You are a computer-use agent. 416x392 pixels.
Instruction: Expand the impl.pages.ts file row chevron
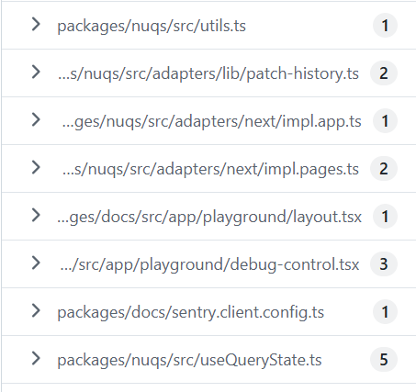click(36, 168)
